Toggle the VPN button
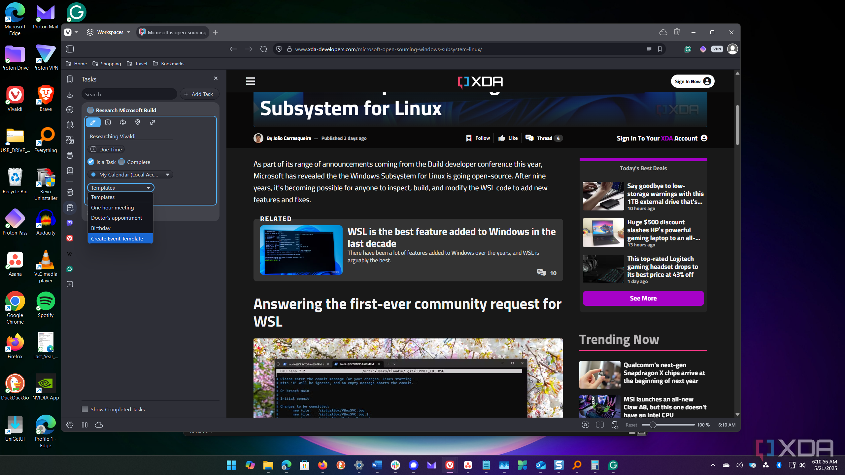The image size is (845, 475). click(717, 49)
